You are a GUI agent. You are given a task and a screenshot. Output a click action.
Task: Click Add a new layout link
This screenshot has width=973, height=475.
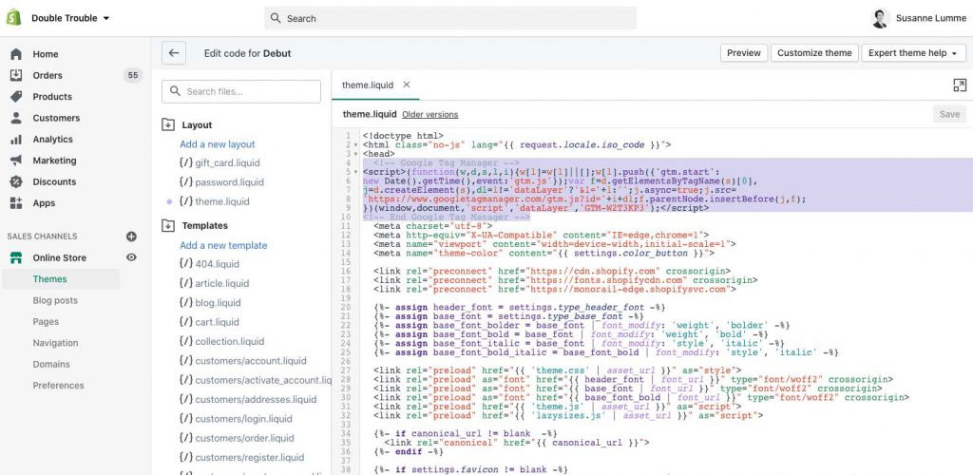pyautogui.click(x=218, y=144)
